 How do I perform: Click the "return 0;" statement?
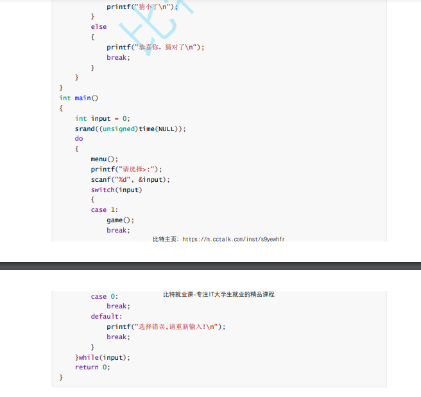92,367
